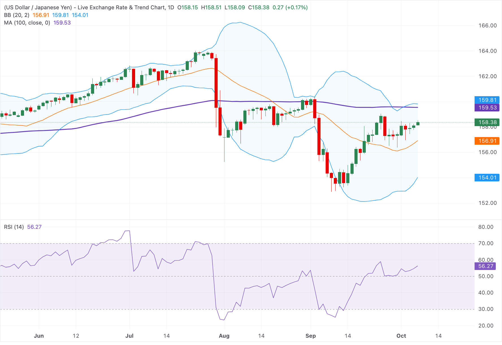Click the 30.00 RSI axis label

coord(486,309)
